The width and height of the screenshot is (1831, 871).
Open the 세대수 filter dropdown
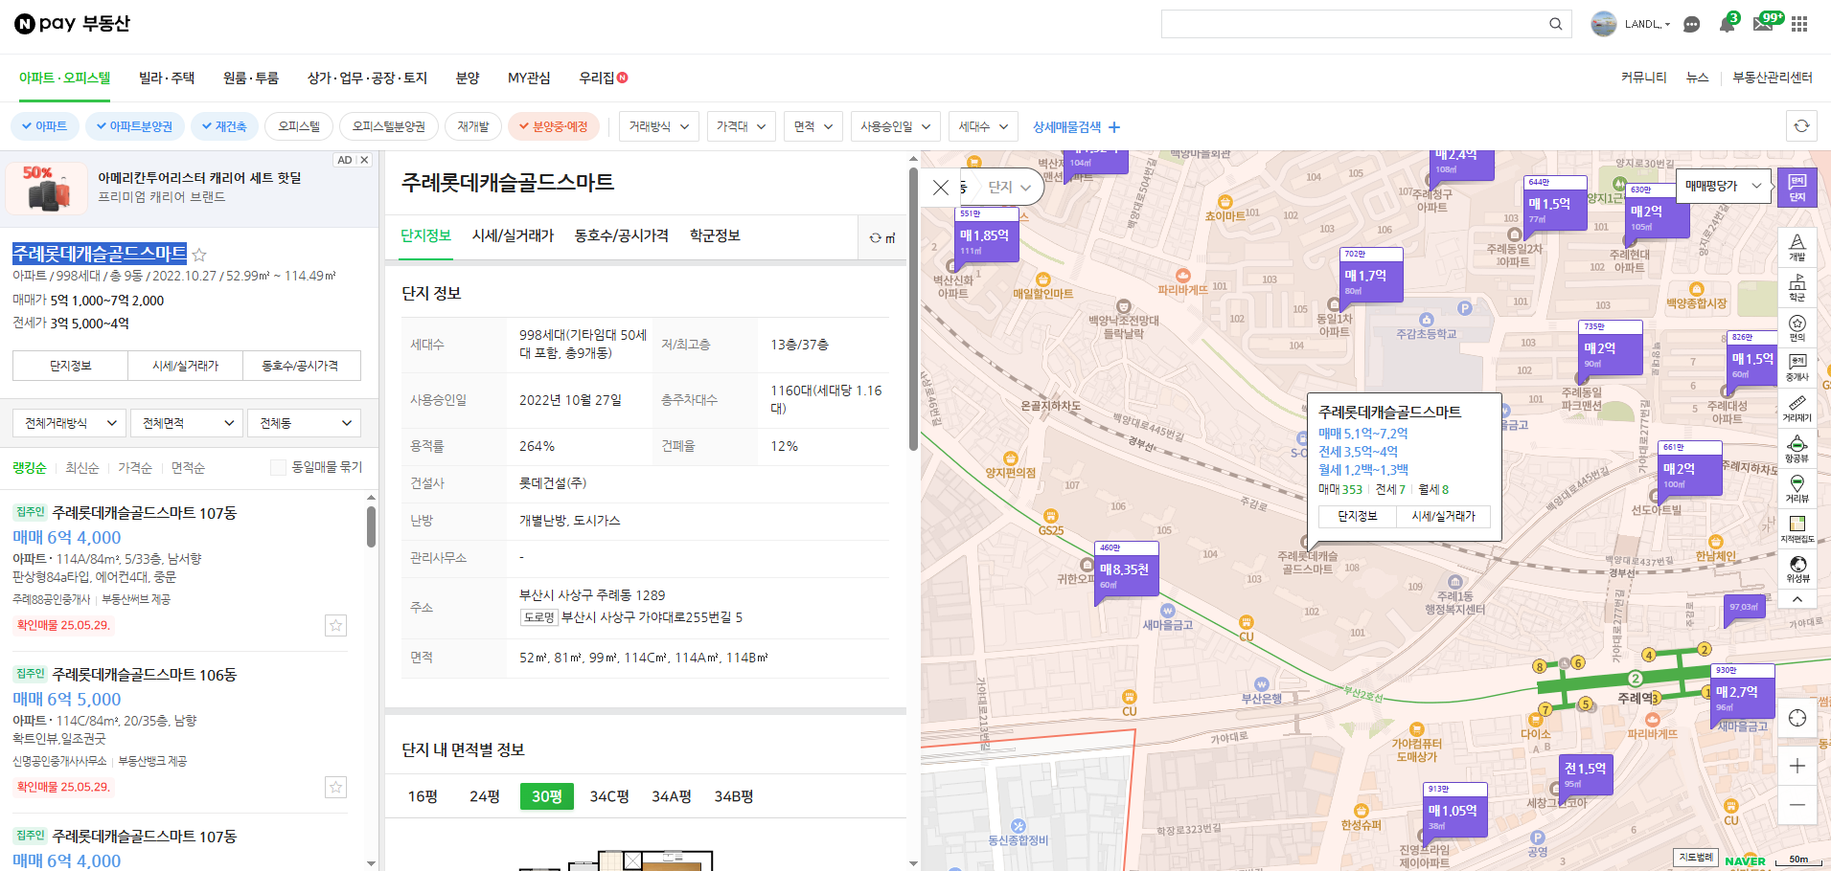(x=983, y=126)
